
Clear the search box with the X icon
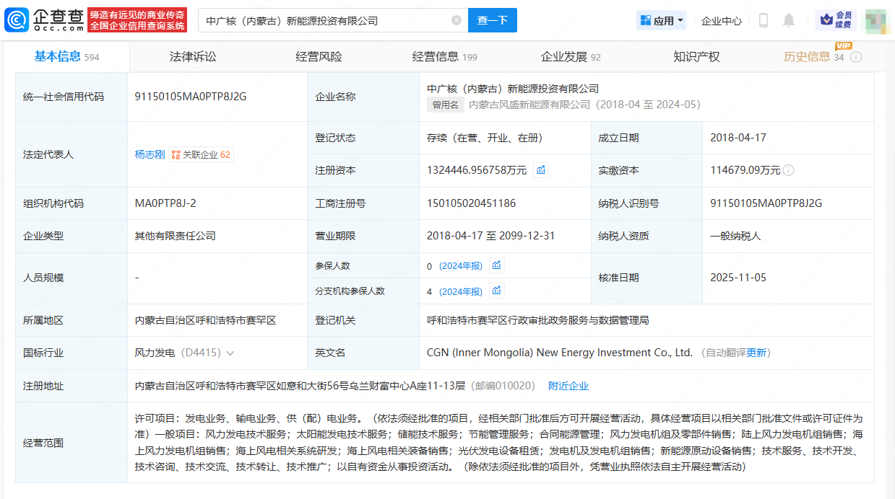457,20
